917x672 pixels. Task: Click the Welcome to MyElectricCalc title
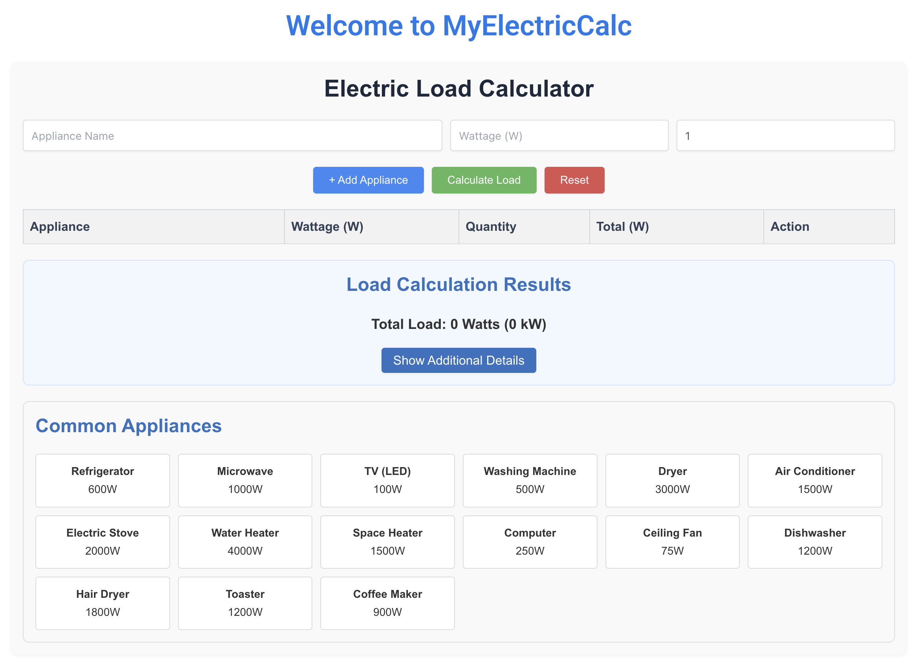tap(458, 26)
